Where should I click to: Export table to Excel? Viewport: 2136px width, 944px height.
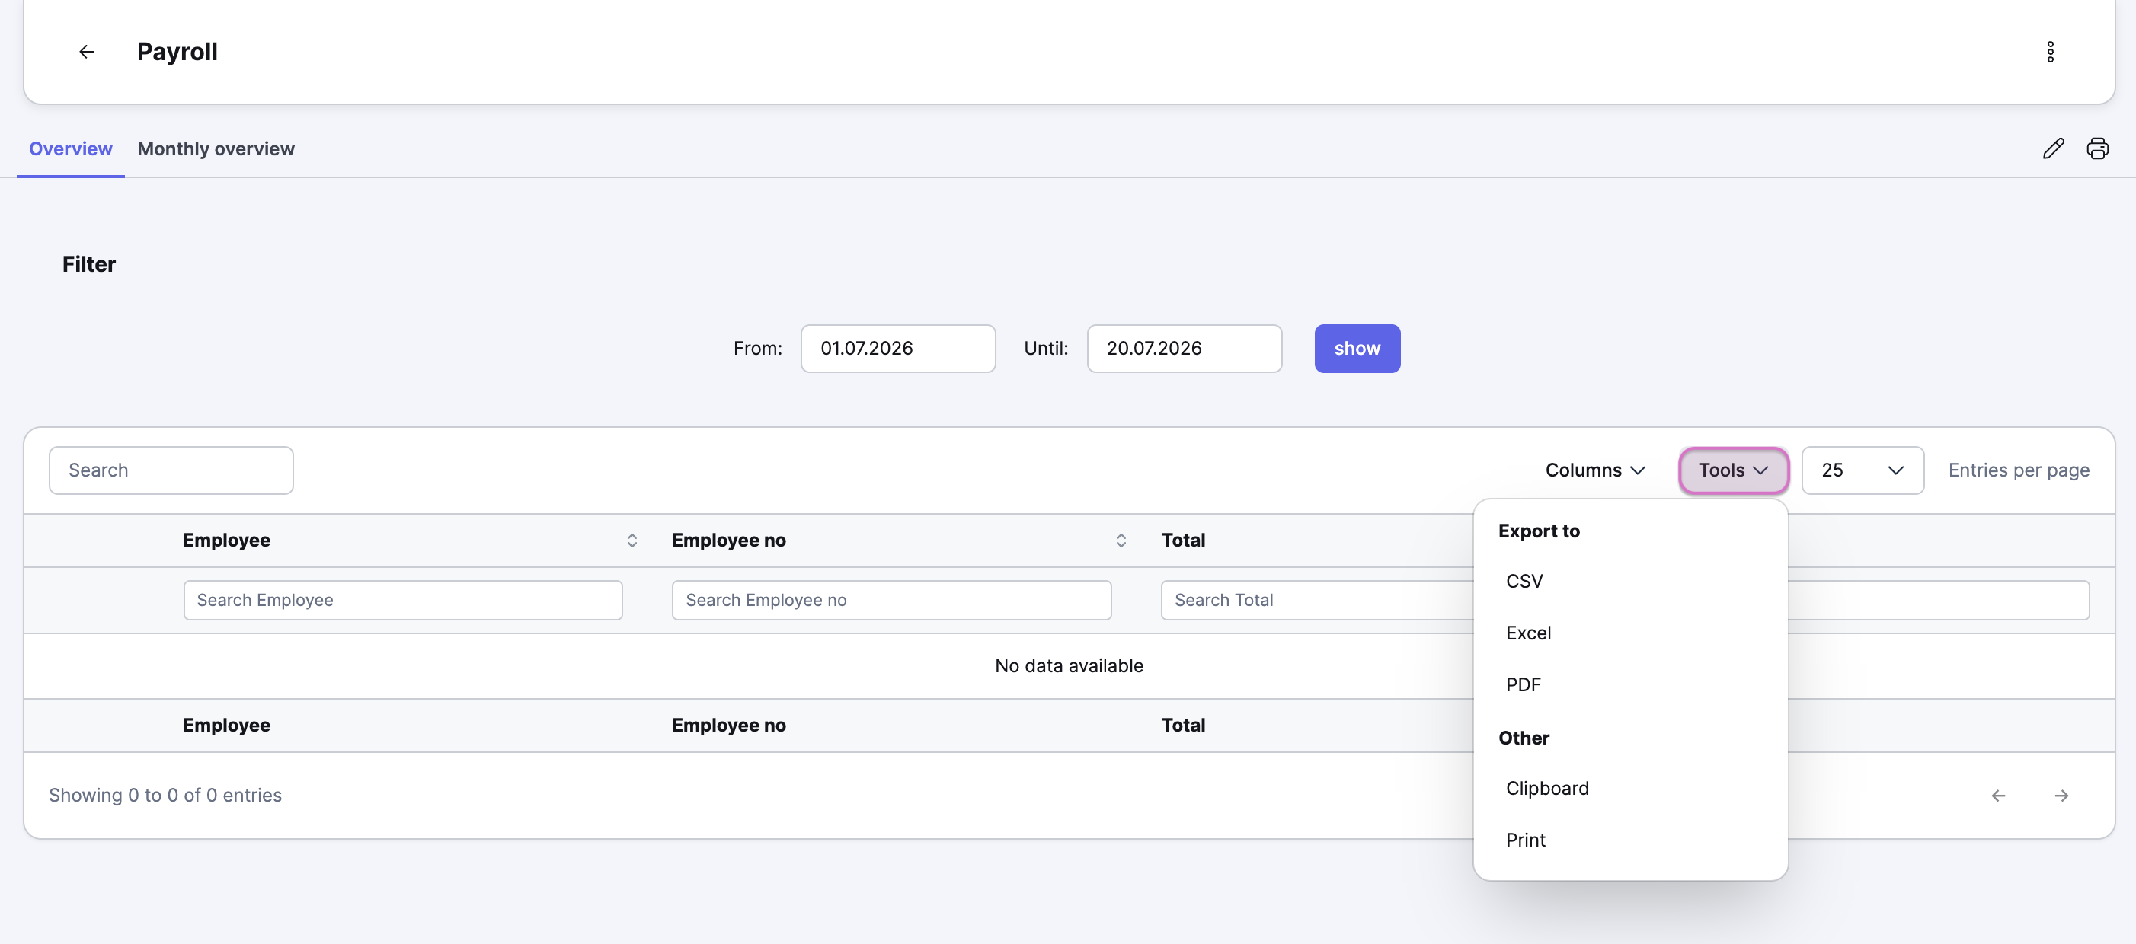point(1629,633)
